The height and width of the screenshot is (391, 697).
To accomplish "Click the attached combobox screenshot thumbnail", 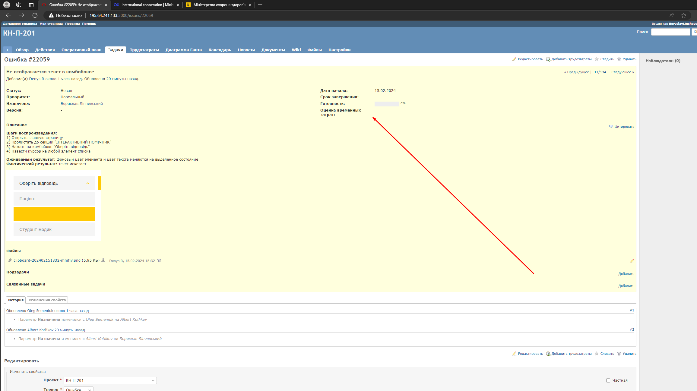I will 54,206.
